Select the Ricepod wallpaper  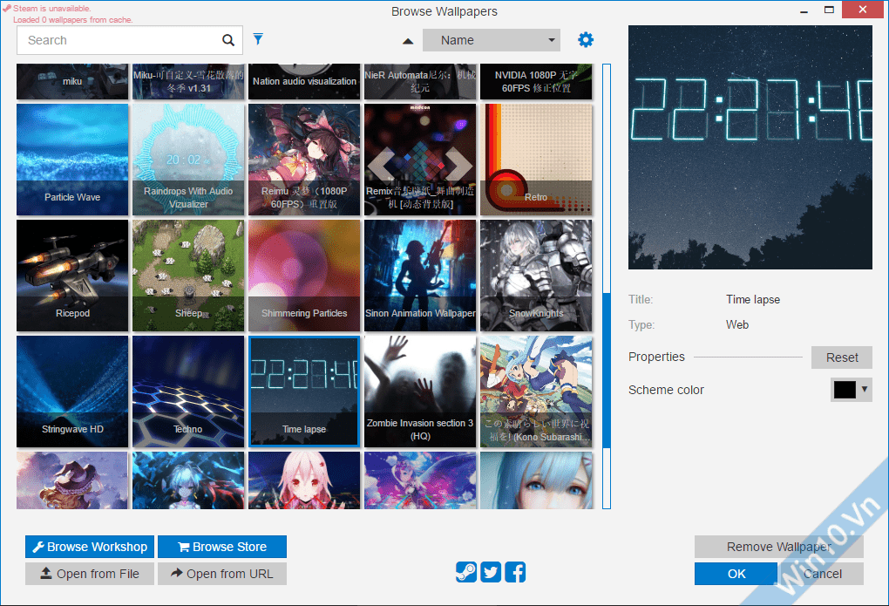[72, 276]
